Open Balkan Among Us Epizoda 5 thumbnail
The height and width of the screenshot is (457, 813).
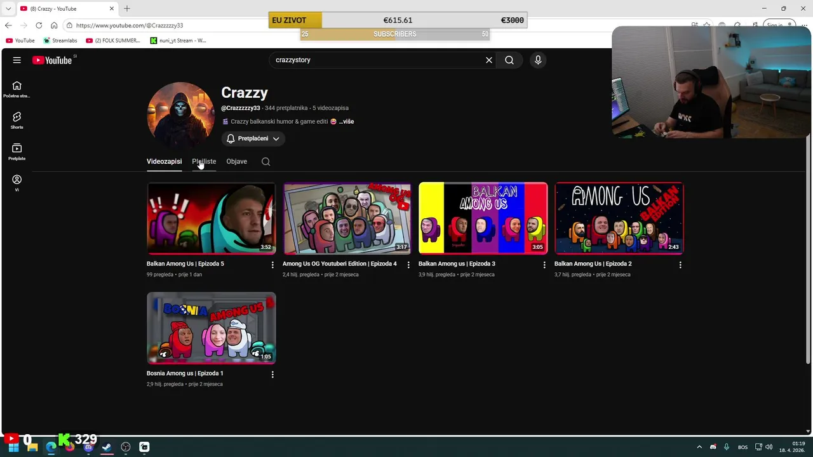[212, 218]
